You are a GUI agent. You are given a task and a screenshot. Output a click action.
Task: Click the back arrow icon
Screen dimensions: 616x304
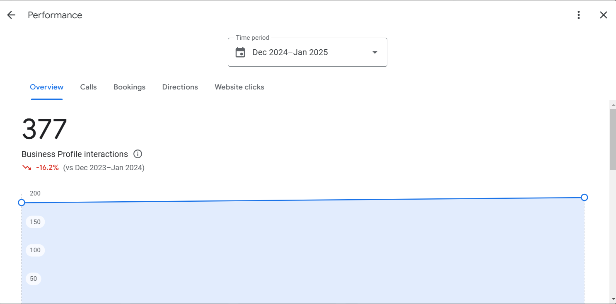pos(11,15)
